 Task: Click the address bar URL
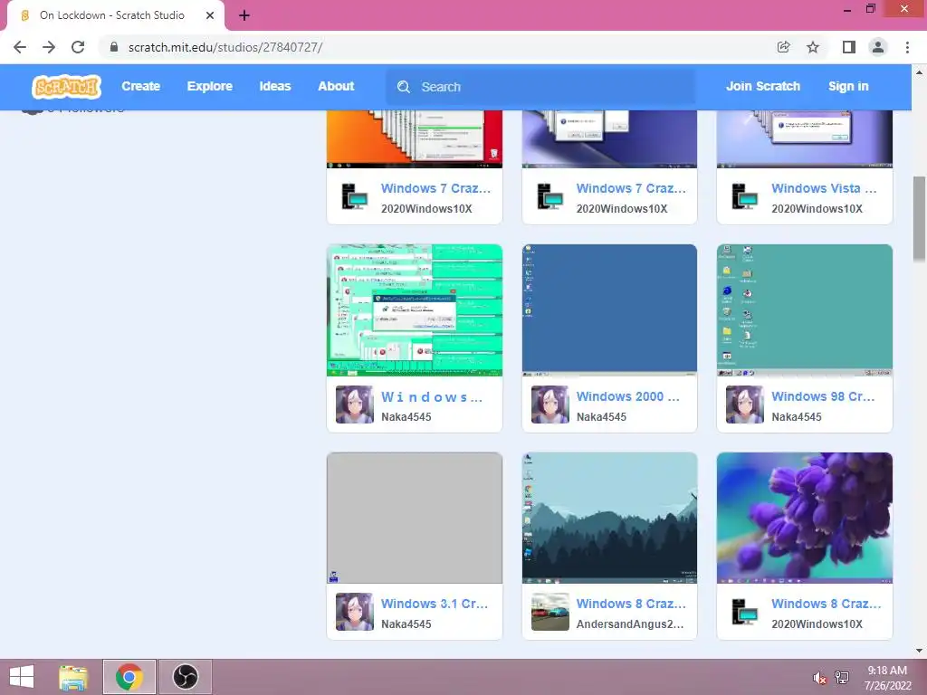225,47
